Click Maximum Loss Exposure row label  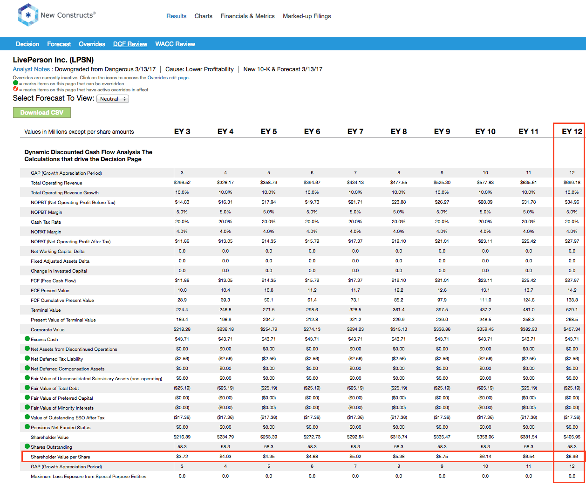point(89,476)
